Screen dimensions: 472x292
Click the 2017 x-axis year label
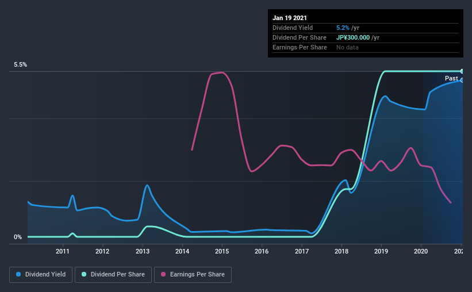302,251
